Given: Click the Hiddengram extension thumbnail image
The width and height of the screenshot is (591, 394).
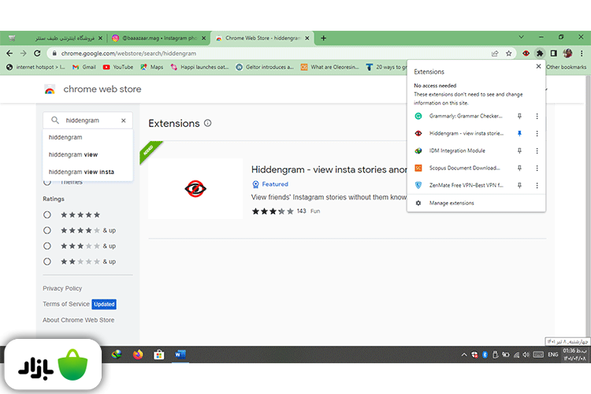Looking at the screenshot, I should (x=195, y=188).
